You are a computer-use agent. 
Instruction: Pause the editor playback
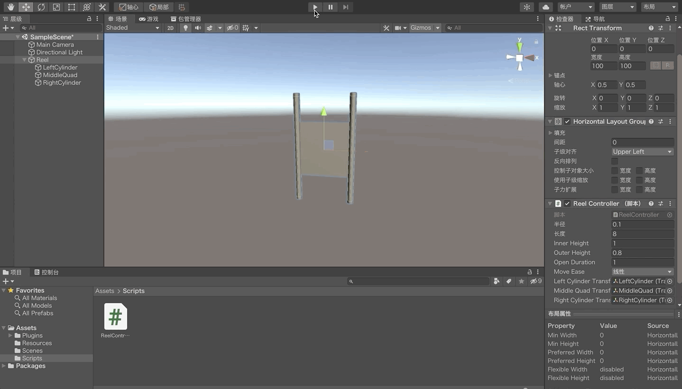click(330, 7)
